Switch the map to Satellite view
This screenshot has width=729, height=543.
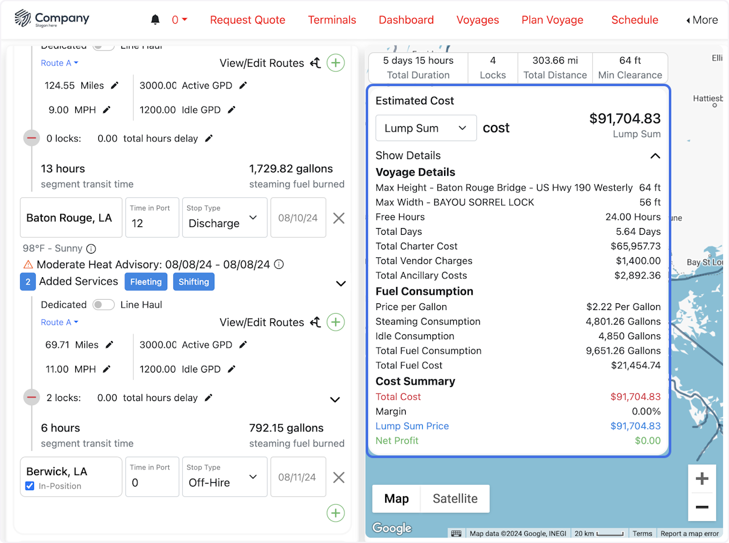454,498
